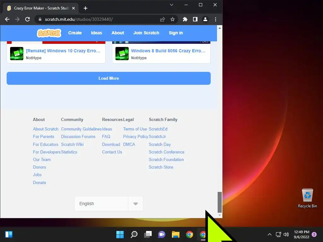
Task: Open the Discussion Forums footer link
Action: pos(78,137)
